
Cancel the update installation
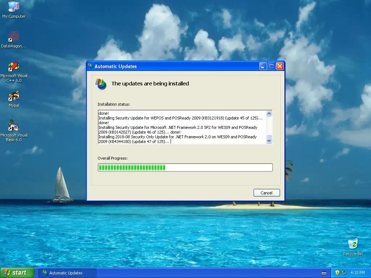tap(267, 193)
